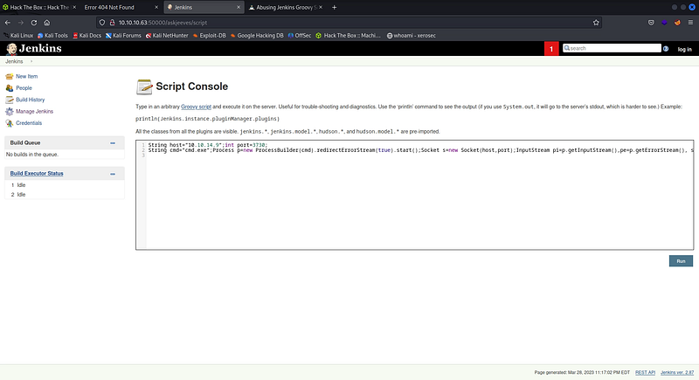Focus the Jenkins search box
Viewport: 699px width, 380px height.
(x=612, y=48)
